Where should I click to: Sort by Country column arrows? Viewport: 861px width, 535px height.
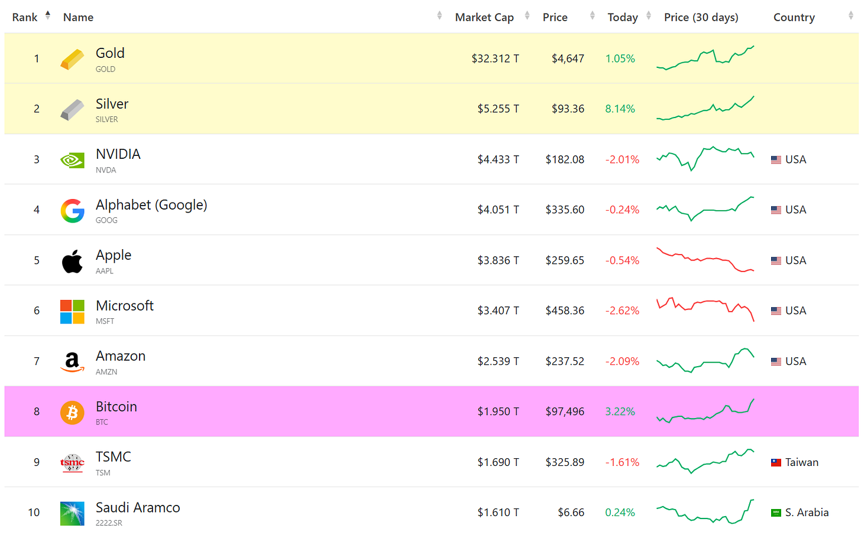[x=851, y=16]
